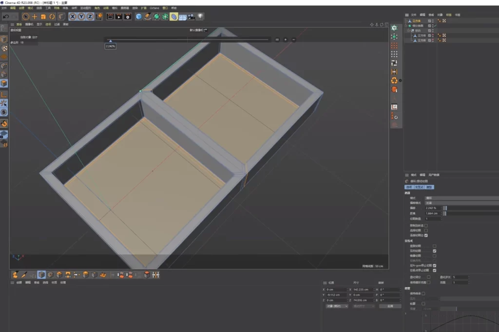Switch to the Interactive tab of the cut tool
Viewport: 499px width, 332px height.
pos(419,187)
